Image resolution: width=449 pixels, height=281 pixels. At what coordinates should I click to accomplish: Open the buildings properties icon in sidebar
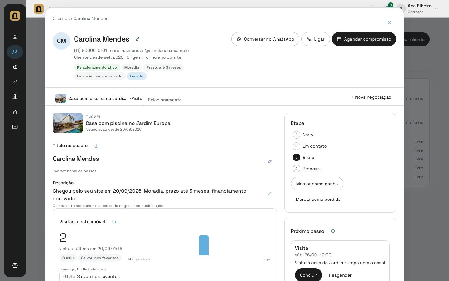point(15,97)
